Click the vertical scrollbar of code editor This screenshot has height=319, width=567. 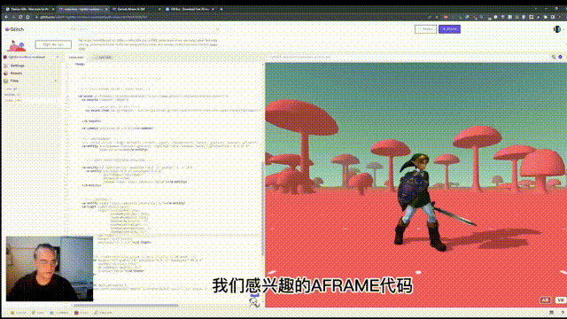(x=262, y=208)
